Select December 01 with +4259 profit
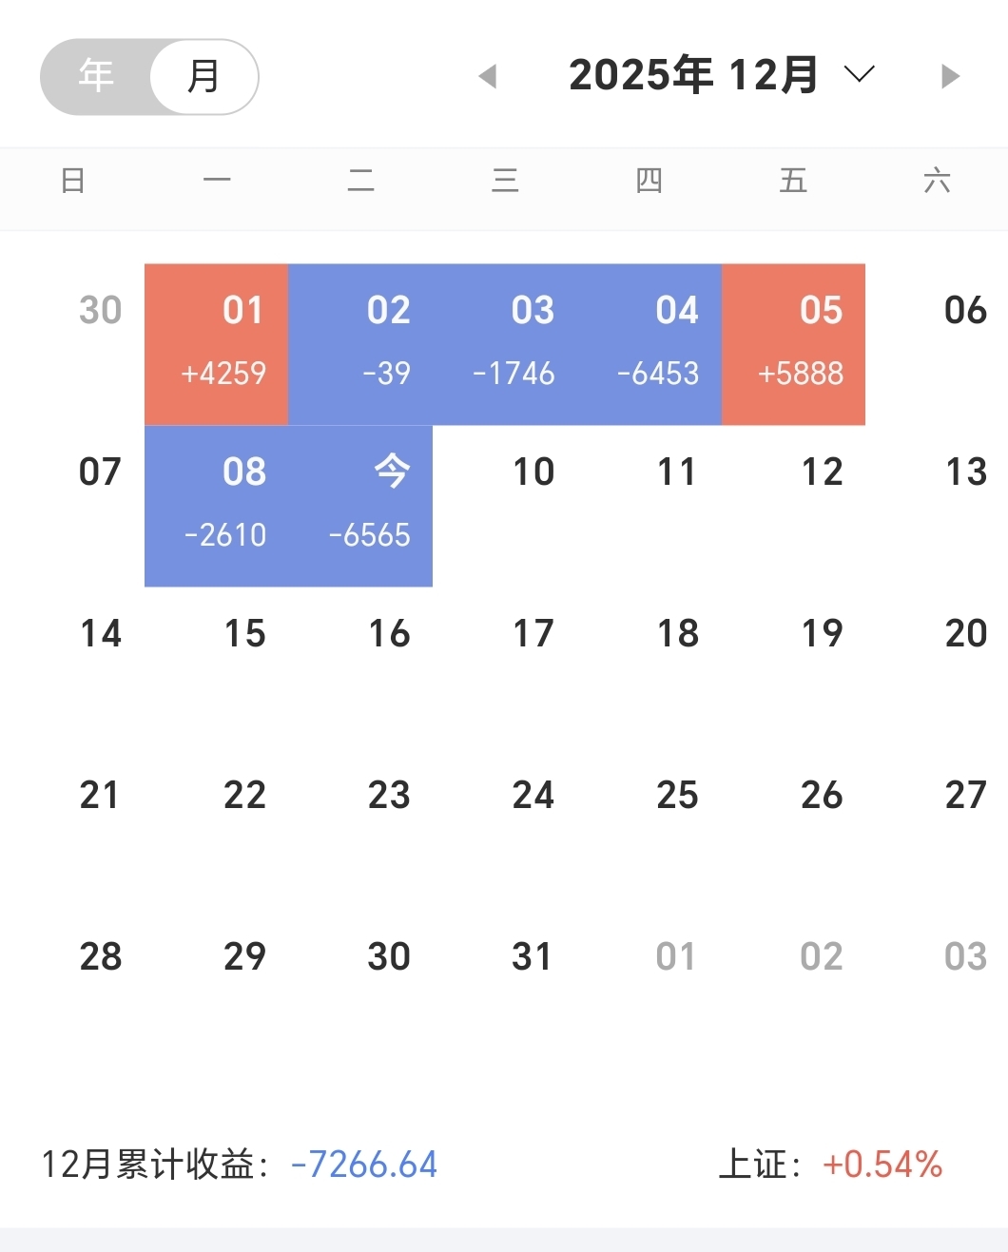The height and width of the screenshot is (1252, 1008). (217, 343)
